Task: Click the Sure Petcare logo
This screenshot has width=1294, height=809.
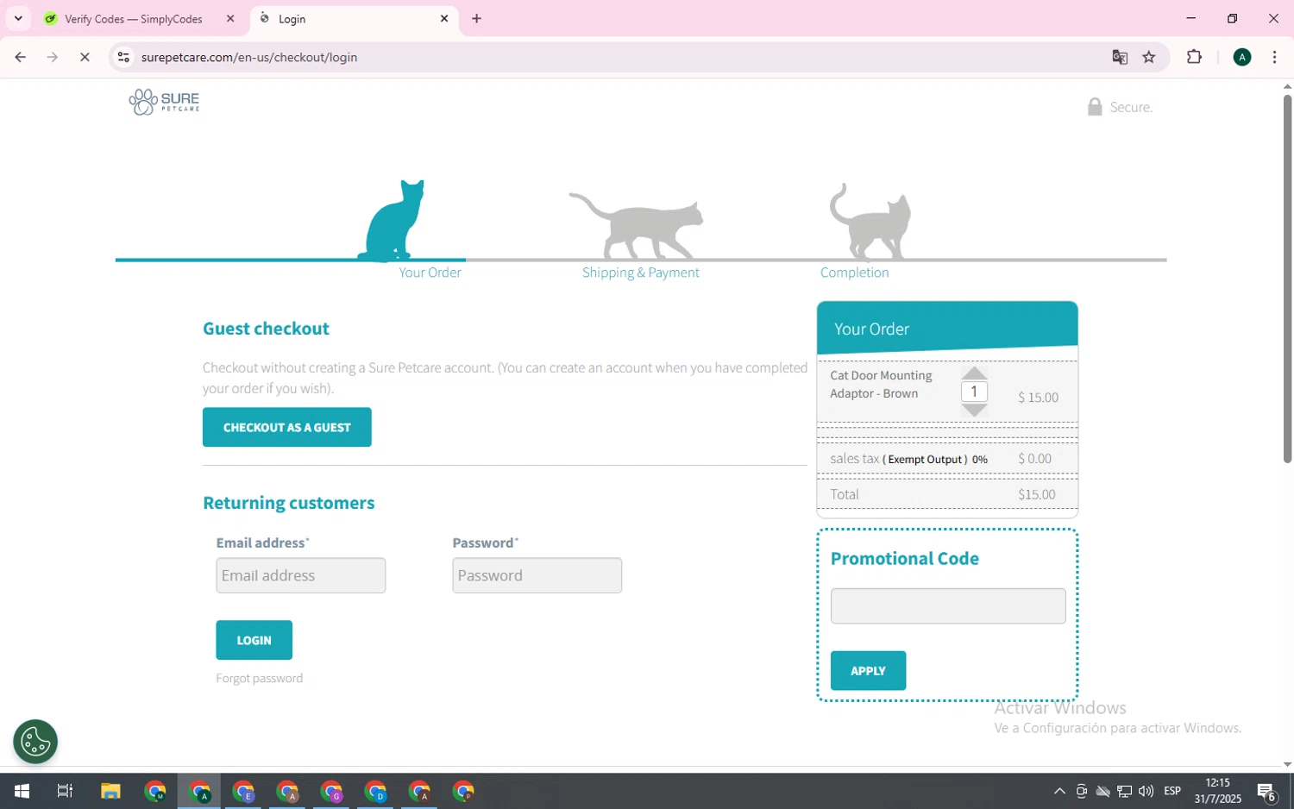Action: (x=164, y=102)
